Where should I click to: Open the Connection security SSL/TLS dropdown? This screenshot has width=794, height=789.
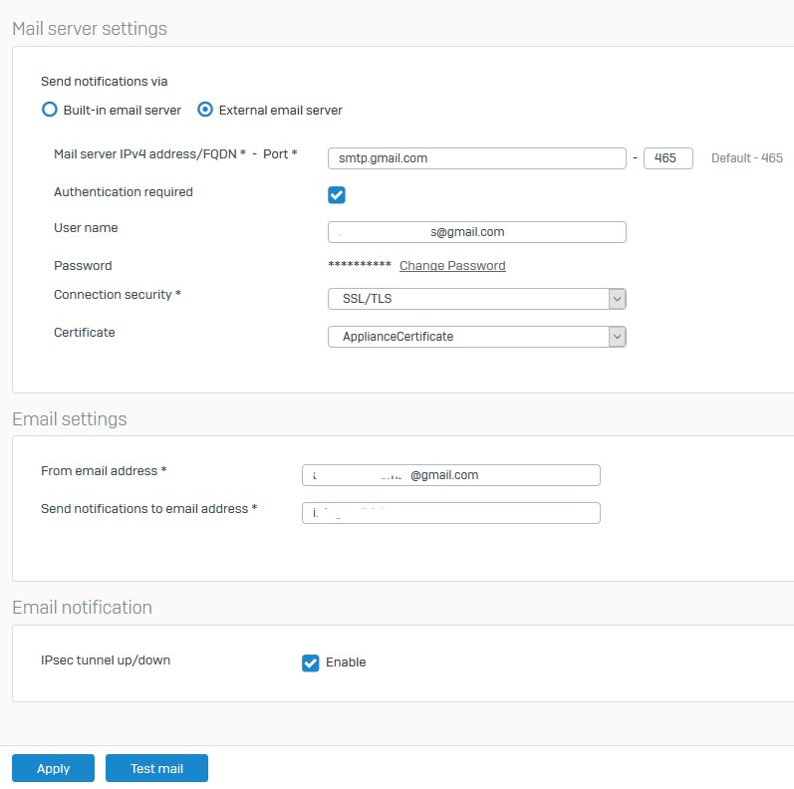[x=477, y=299]
